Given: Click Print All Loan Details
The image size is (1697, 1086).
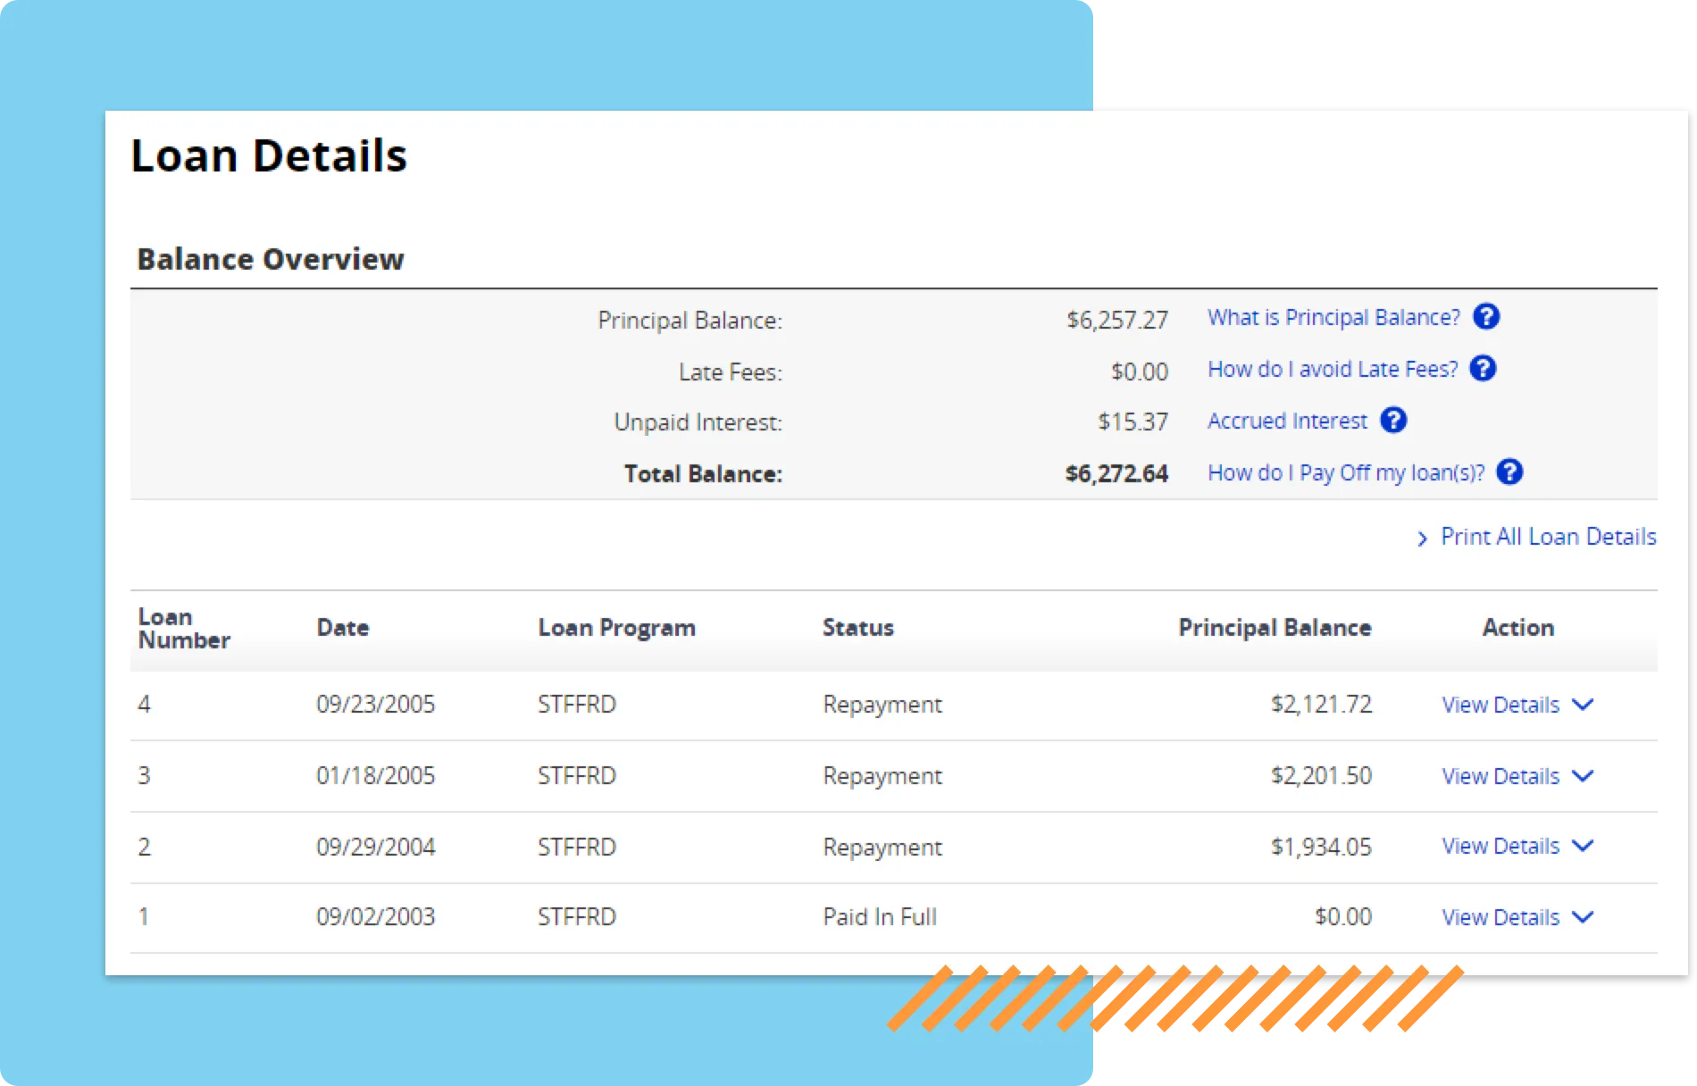Looking at the screenshot, I should (1548, 537).
